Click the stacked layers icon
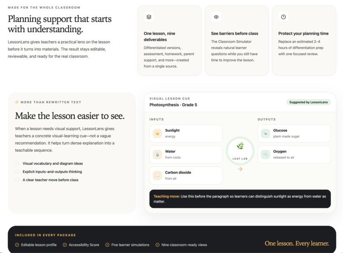Viewport: 343px width, 253px height. 149,17
